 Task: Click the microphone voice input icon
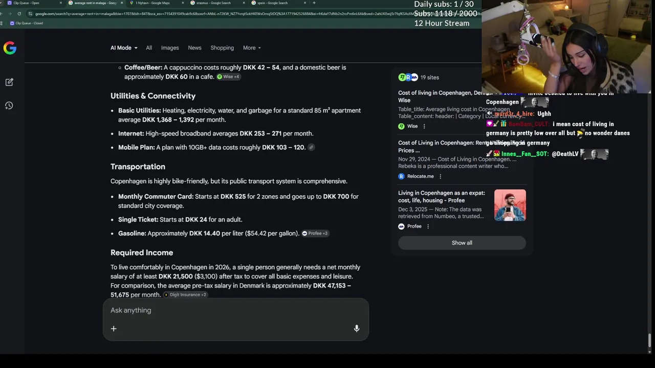[357, 329]
